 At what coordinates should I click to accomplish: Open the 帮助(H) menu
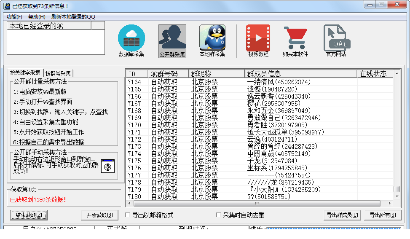point(37,17)
